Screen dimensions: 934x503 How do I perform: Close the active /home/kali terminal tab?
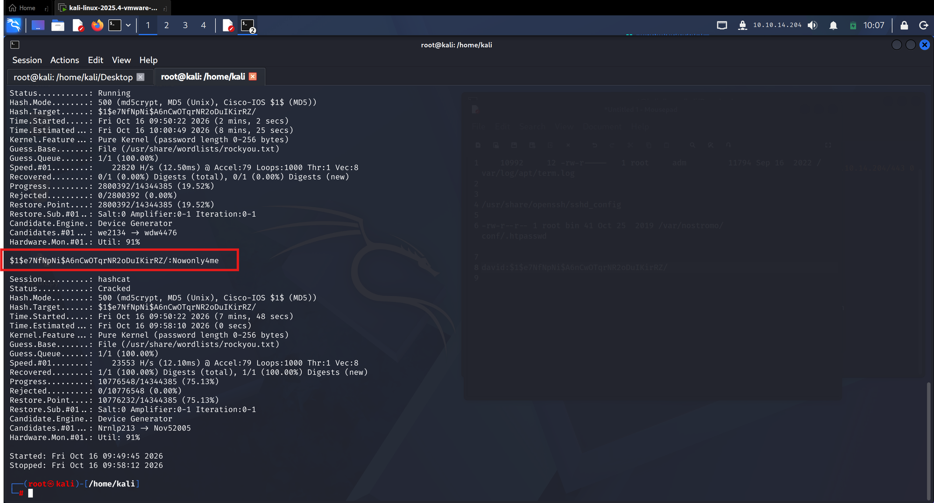tap(253, 77)
